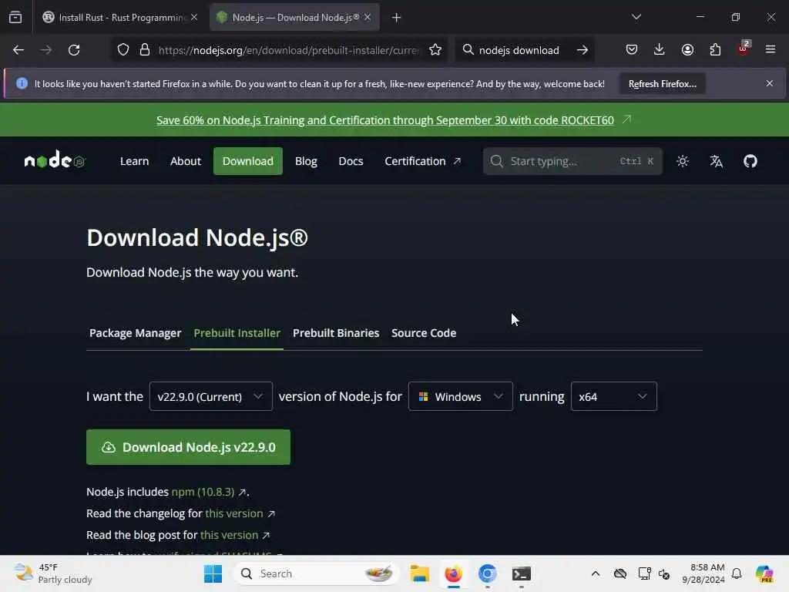Toggle the site light/dark theme icon
The image size is (789, 592).
(683, 161)
